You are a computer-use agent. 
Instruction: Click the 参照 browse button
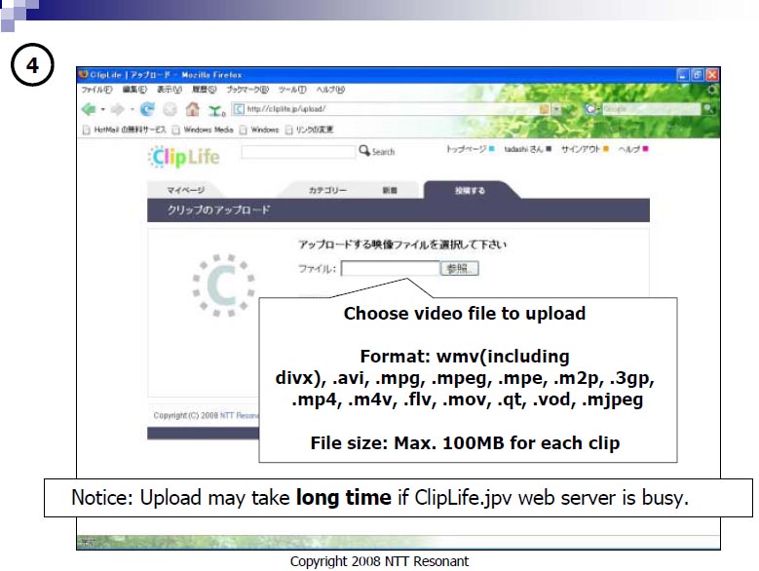(x=459, y=268)
